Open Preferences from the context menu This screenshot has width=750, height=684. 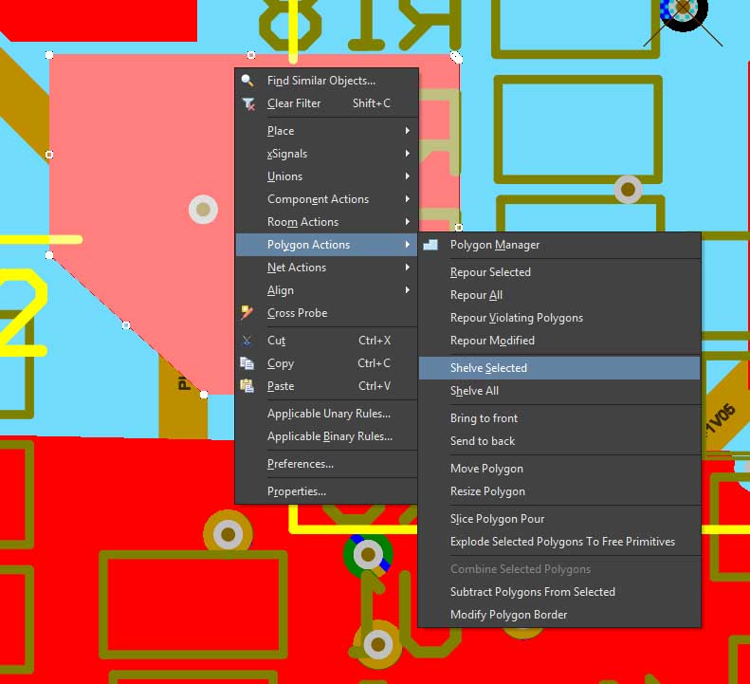click(x=300, y=464)
